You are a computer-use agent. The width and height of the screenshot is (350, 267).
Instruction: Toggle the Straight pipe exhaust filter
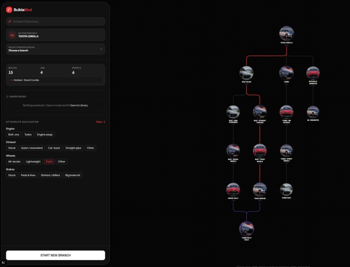(x=73, y=148)
